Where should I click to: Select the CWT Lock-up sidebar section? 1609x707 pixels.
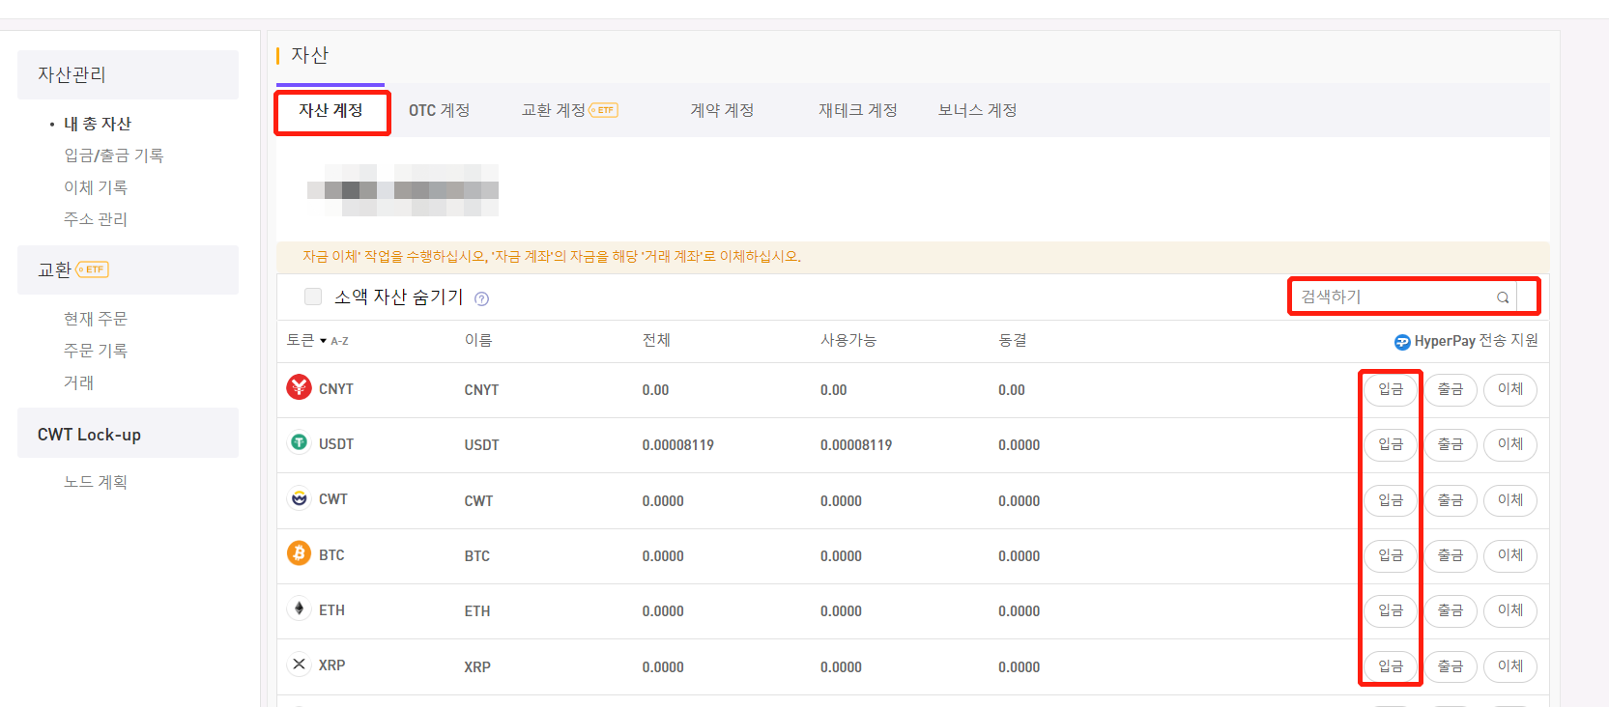[x=128, y=433]
